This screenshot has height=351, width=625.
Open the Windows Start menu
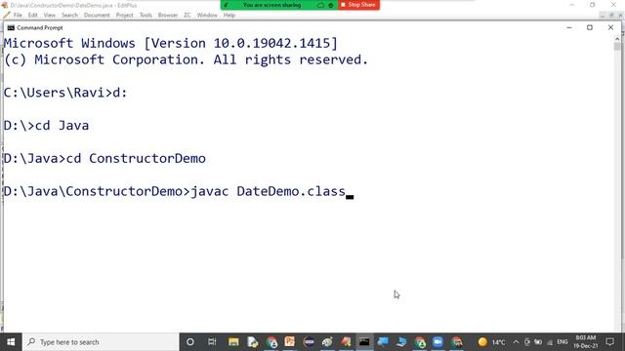pos(11,342)
